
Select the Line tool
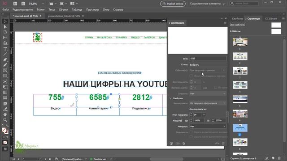click(x=5, y=54)
